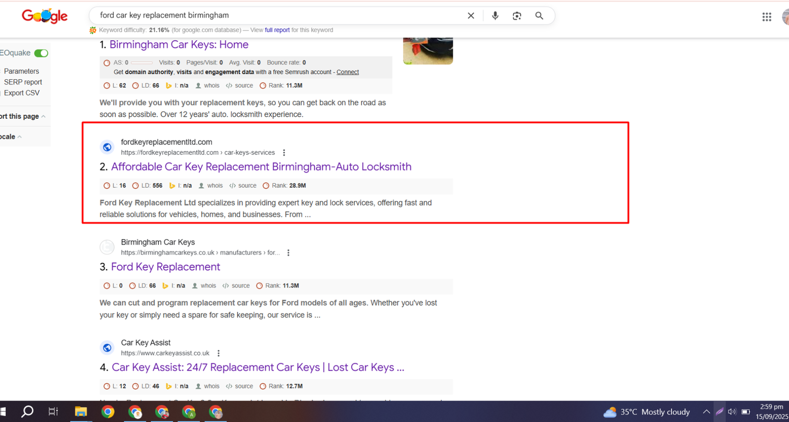Select Export CSV in sidebar

click(x=22, y=93)
